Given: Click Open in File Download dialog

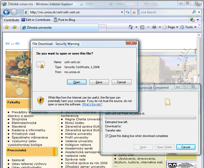Looking at the screenshot, I should click(x=77, y=82).
